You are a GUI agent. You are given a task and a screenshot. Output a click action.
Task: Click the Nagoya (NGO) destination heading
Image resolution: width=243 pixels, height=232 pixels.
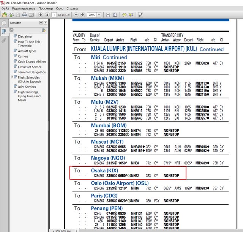tap(108, 158)
